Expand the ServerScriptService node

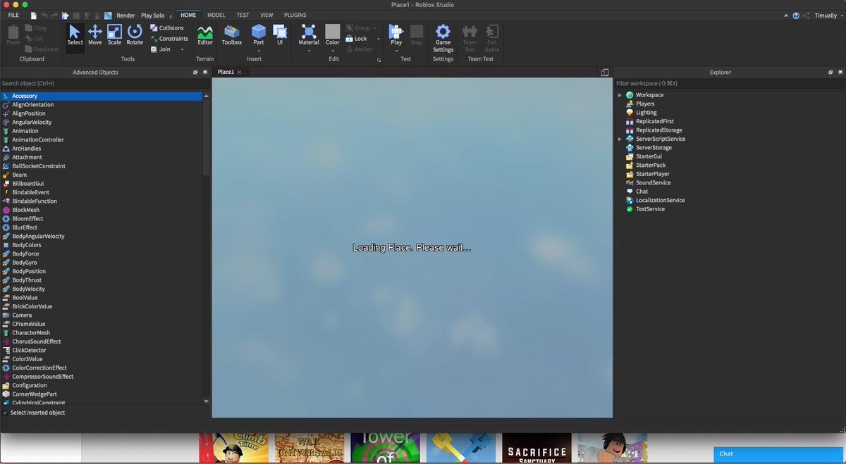click(620, 139)
